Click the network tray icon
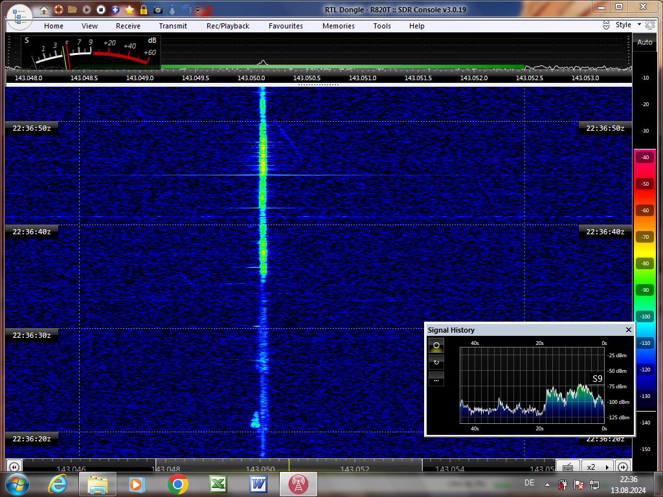 tap(595, 485)
